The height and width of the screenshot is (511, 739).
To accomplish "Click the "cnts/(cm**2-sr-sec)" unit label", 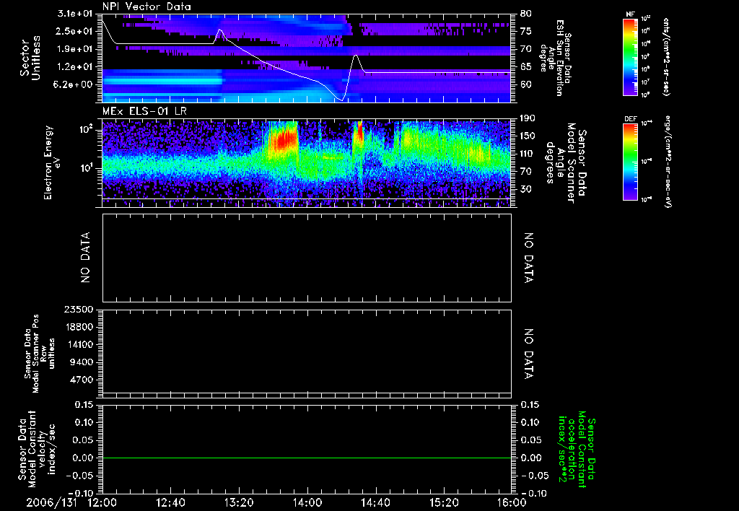I will (x=666, y=56).
